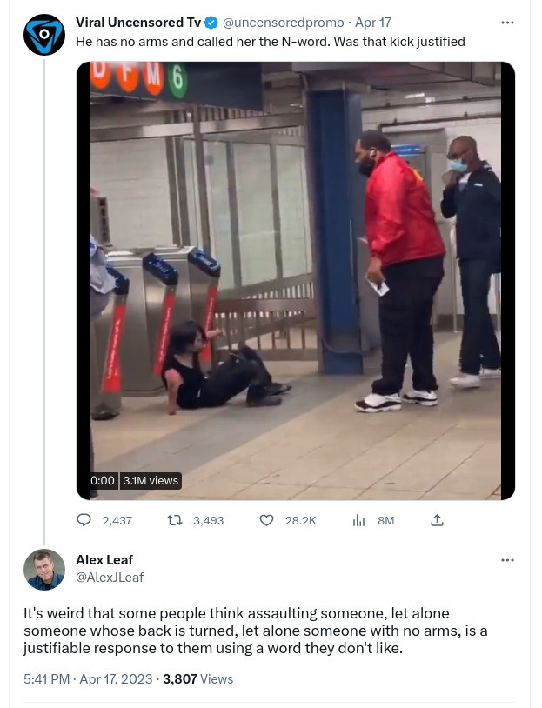Expand more options on Alex Leaf tweet
The image size is (542, 708).
(507, 560)
